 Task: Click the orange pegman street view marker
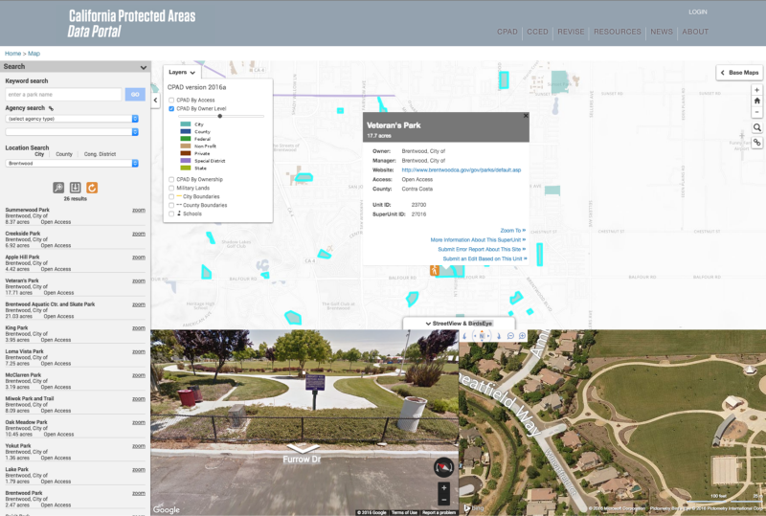(x=434, y=270)
